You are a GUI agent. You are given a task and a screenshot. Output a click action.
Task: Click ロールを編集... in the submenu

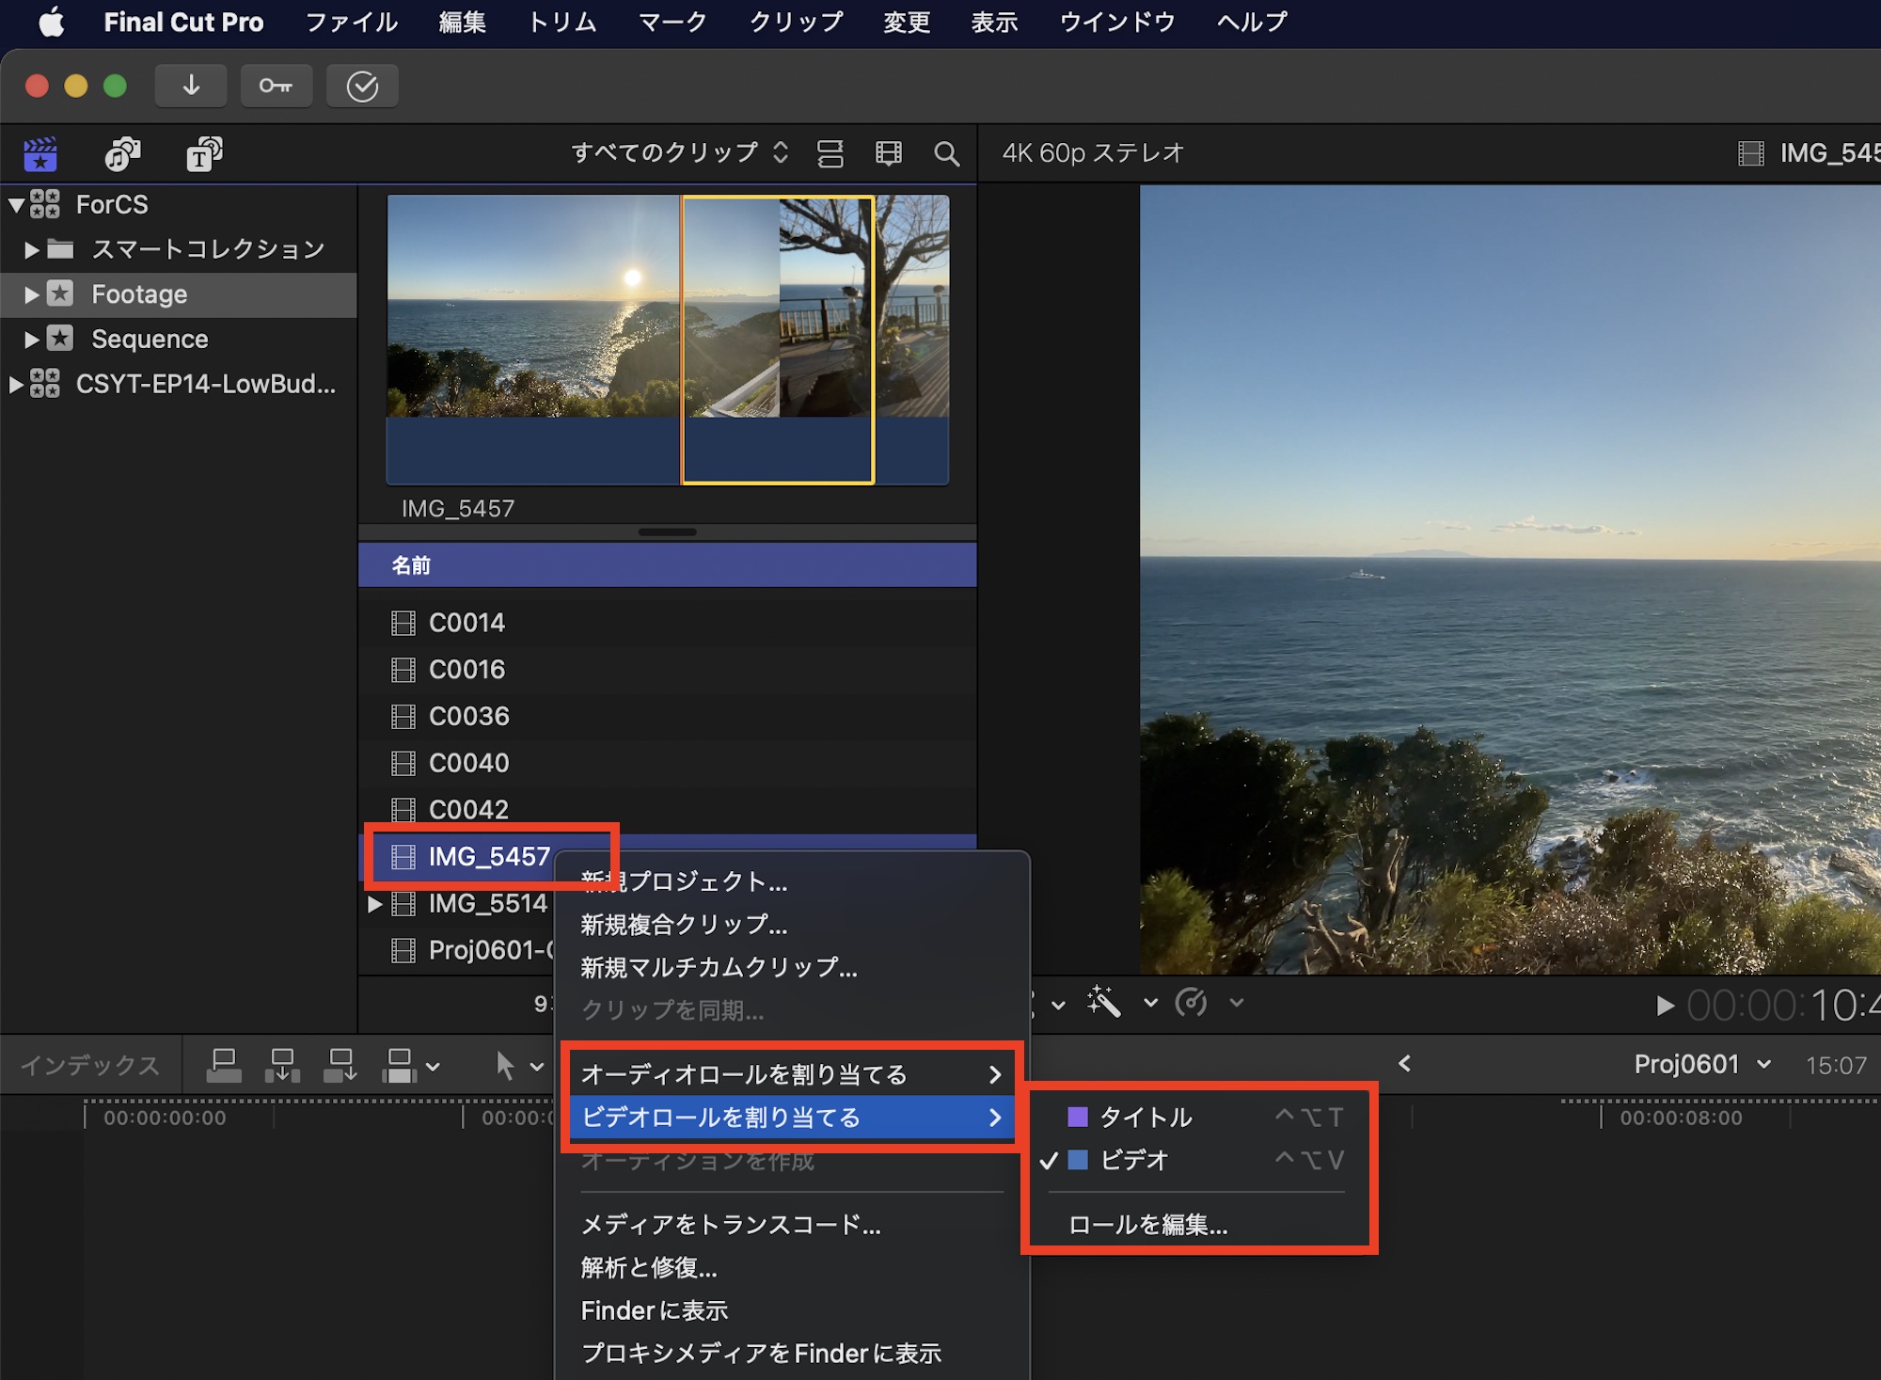pyautogui.click(x=1147, y=1225)
